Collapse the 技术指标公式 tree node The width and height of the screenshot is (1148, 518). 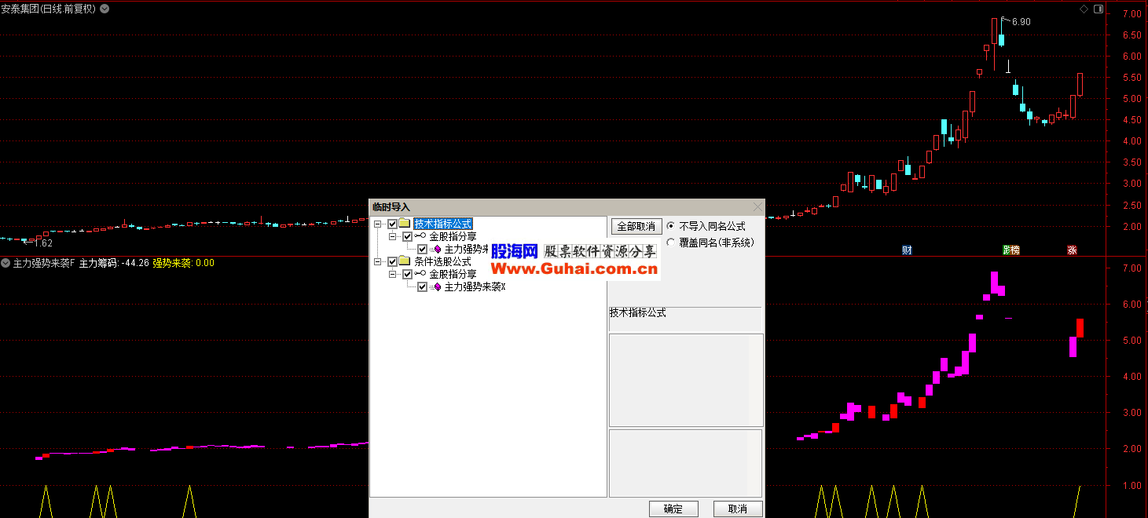(378, 224)
